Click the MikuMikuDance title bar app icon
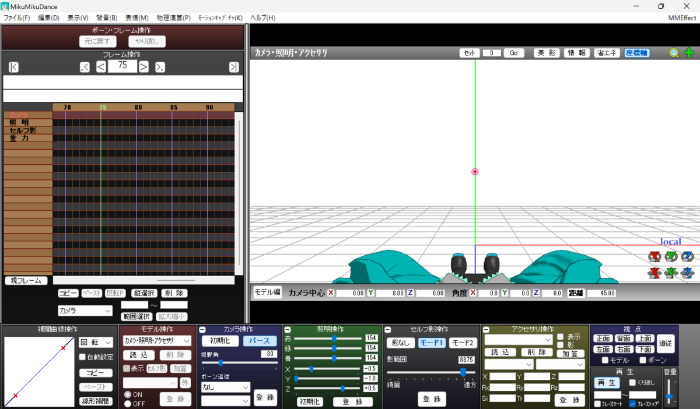The image size is (700, 409). [x=5, y=6]
